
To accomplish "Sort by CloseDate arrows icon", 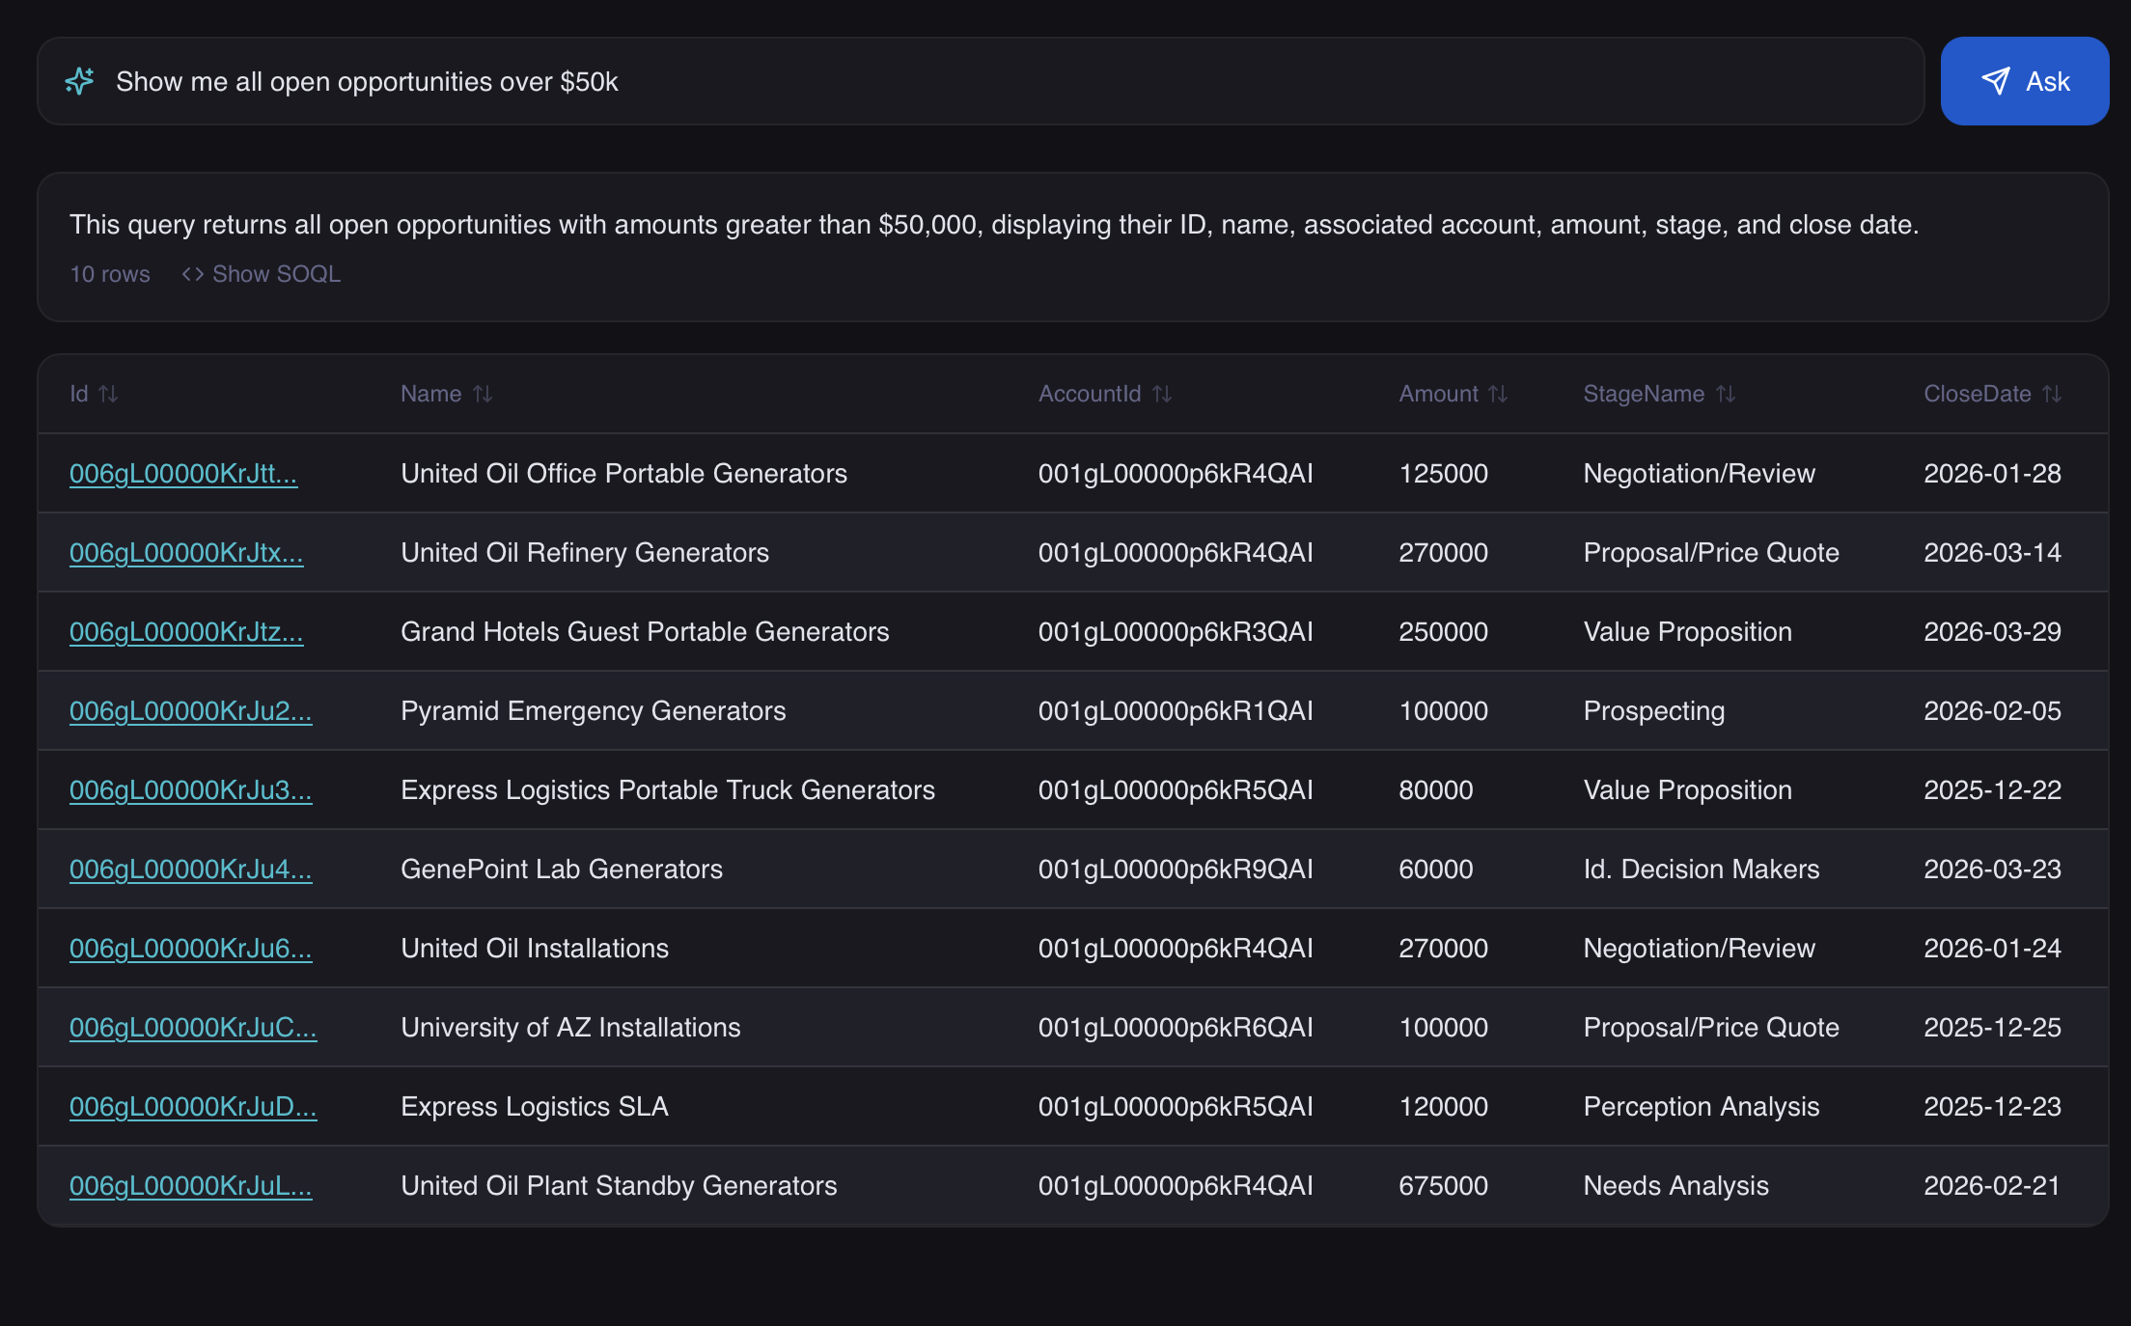I will 2052,394.
